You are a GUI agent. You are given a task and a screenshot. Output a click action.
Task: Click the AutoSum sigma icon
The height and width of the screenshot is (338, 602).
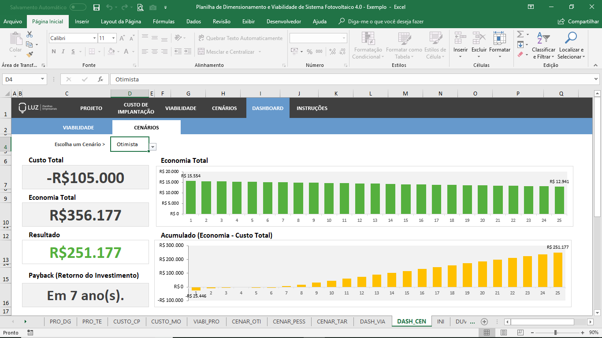520,34
